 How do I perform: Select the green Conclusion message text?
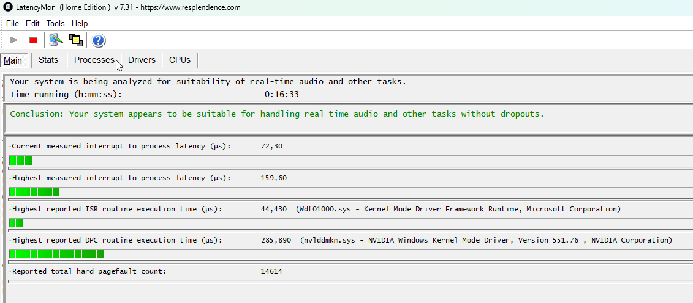click(x=277, y=114)
